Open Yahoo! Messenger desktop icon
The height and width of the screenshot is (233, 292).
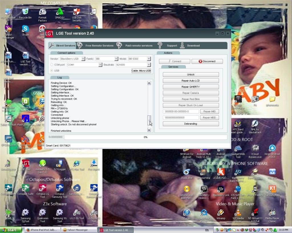[x=8, y=32]
